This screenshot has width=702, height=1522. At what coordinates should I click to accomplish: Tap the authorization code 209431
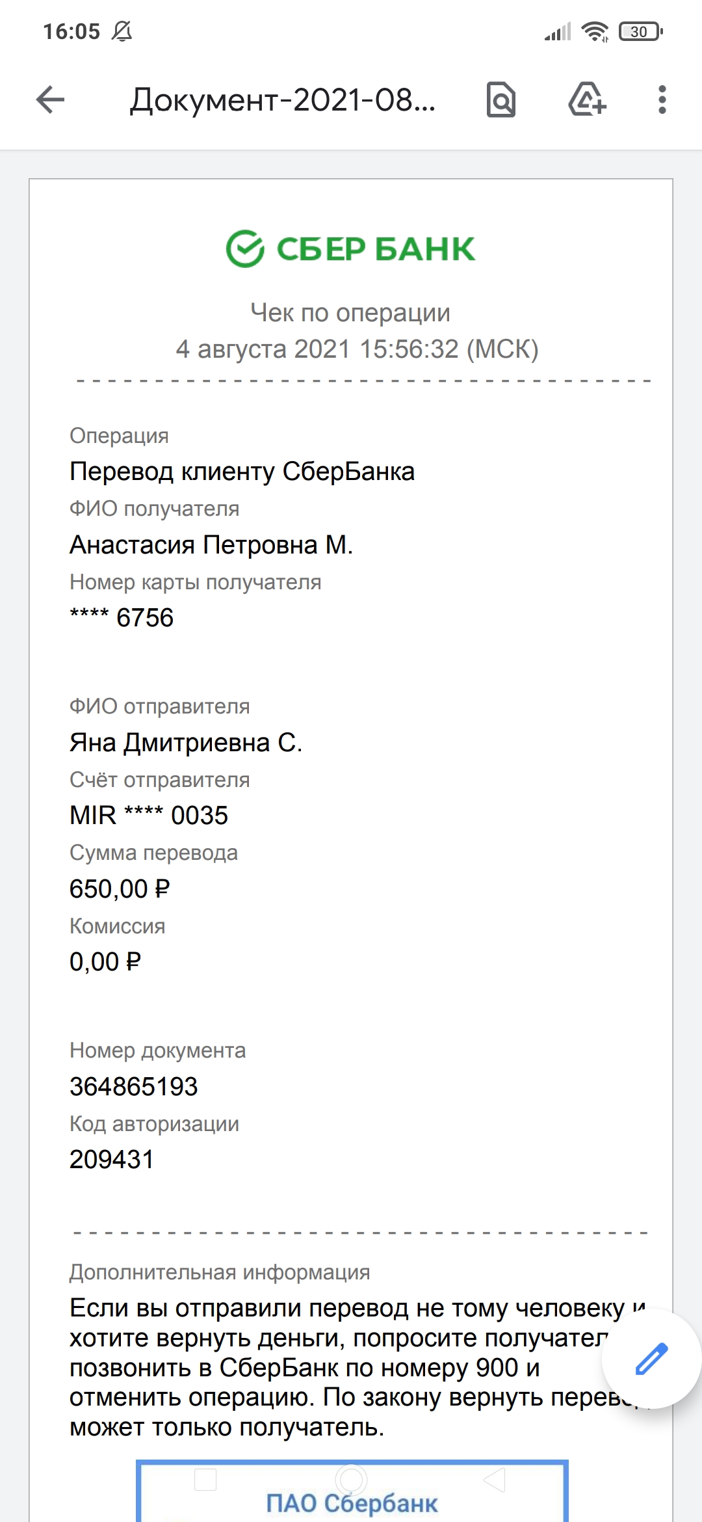click(112, 1160)
